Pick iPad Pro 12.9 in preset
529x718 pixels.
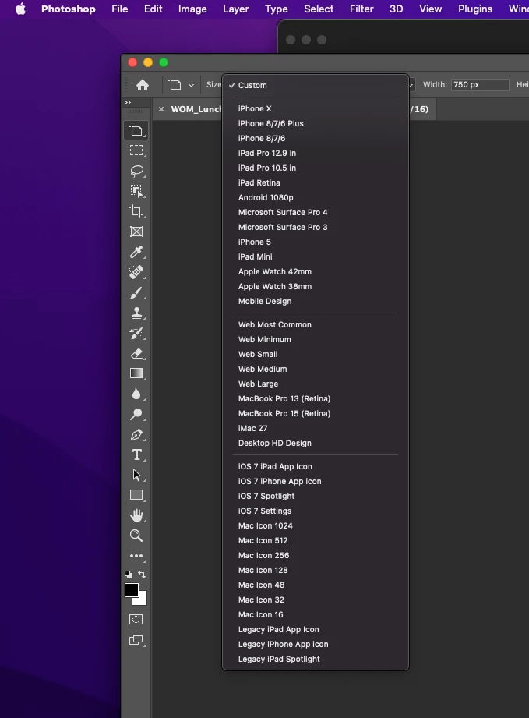[316, 153]
